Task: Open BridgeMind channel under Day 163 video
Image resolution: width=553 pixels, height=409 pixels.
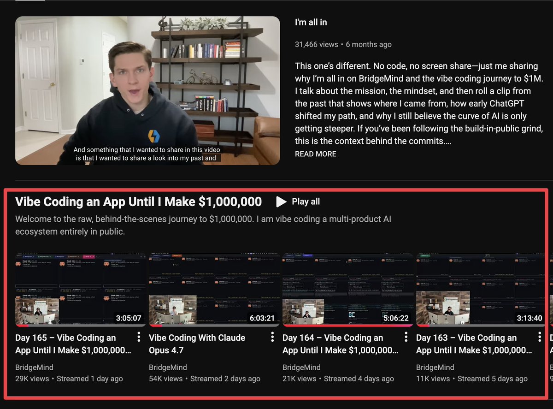Action: click(435, 368)
